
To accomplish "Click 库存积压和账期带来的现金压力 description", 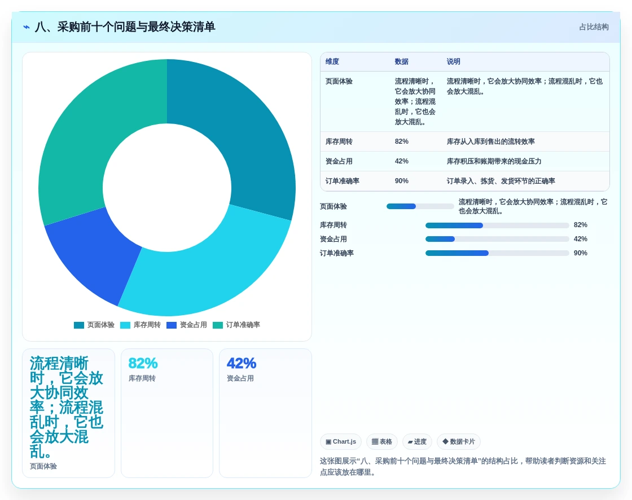I will click(494, 161).
